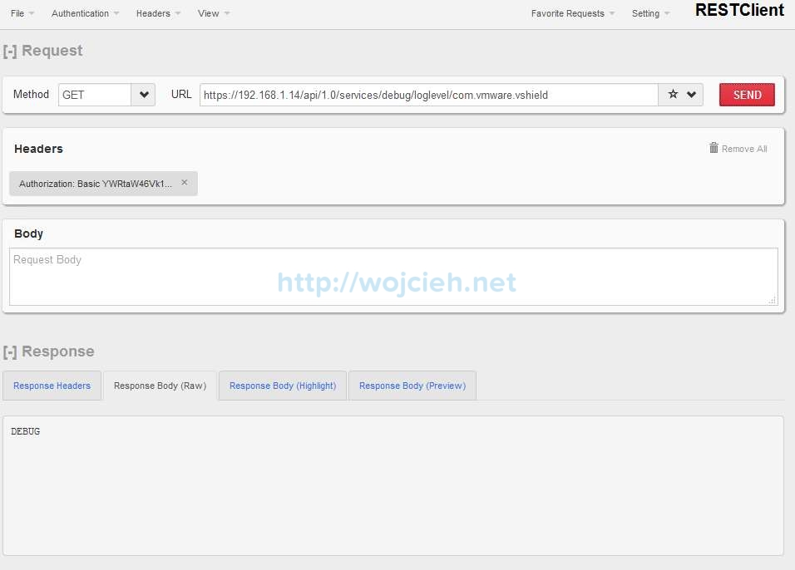The image size is (795, 570).
Task: Switch to Response Body (Preview) tab
Action: 412,386
